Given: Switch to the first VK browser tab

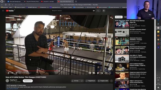Looking at the screenshot, I should click(14, 1).
